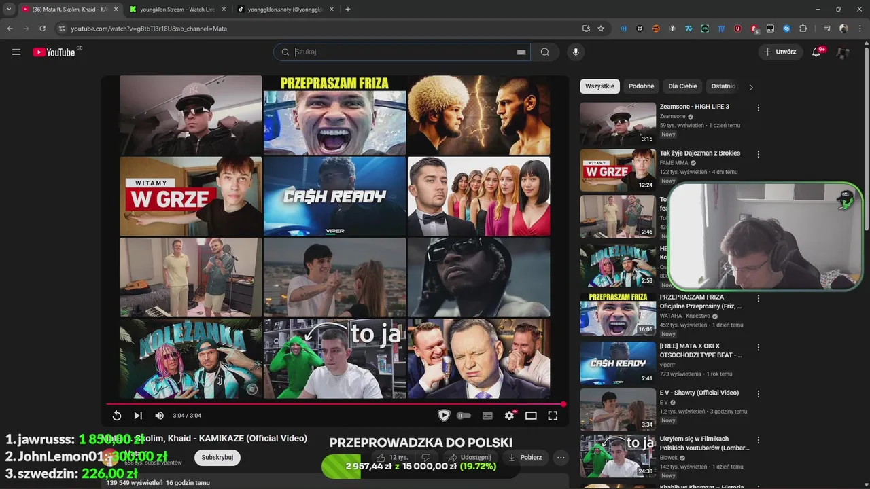This screenshot has width=870, height=489.
Task: Dislike the video with thumbs down
Action: 426,458
